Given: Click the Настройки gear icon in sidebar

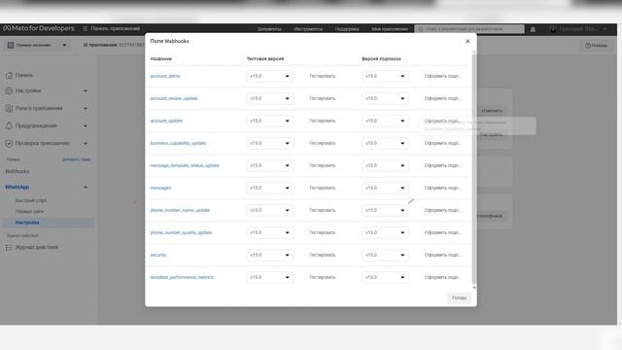Looking at the screenshot, I should point(9,90).
